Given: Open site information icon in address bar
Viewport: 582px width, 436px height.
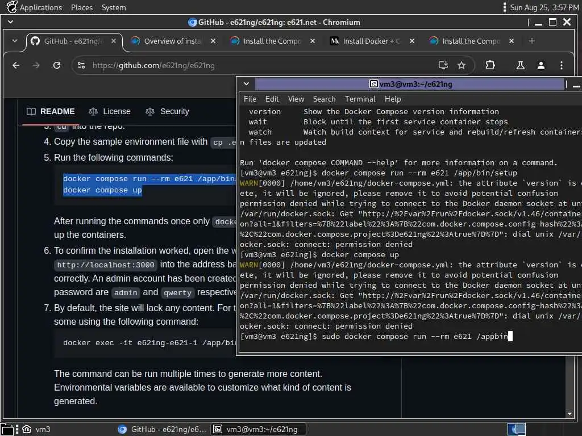Looking at the screenshot, I should pos(81,66).
